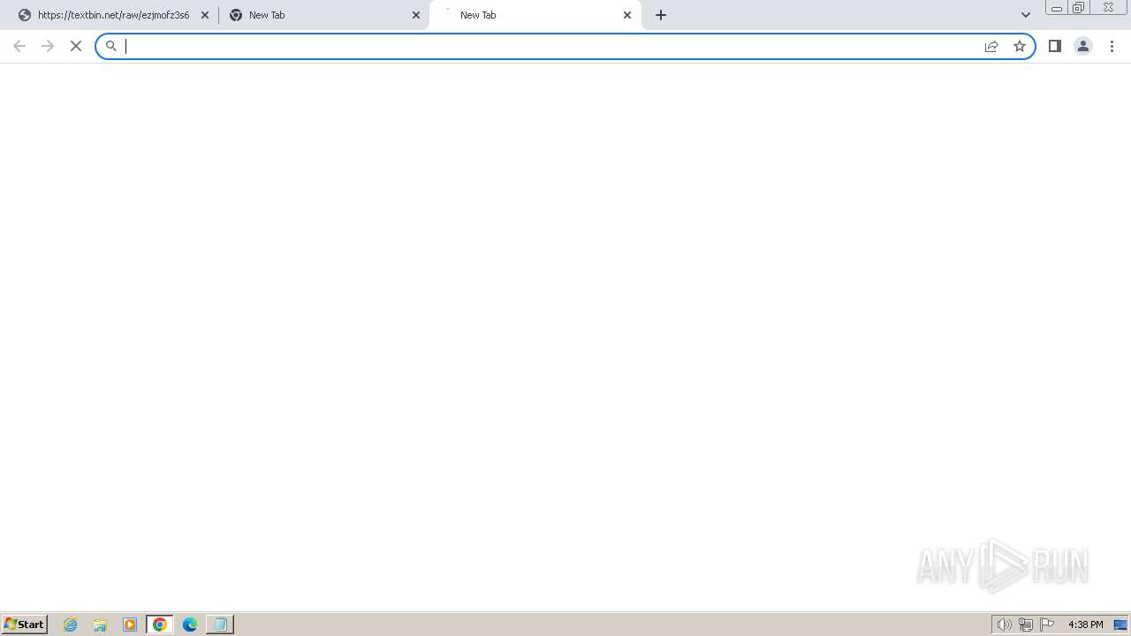The width and height of the screenshot is (1131, 636).
Task: Click the search magnifier icon in address bar
Action: click(111, 46)
